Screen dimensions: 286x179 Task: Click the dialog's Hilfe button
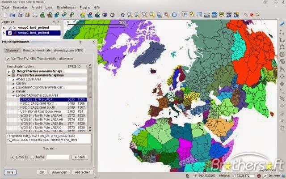(10, 172)
